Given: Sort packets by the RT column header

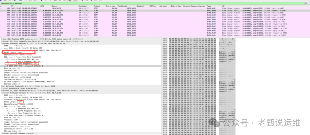Looking at the screenshot, I should click(25, 6).
